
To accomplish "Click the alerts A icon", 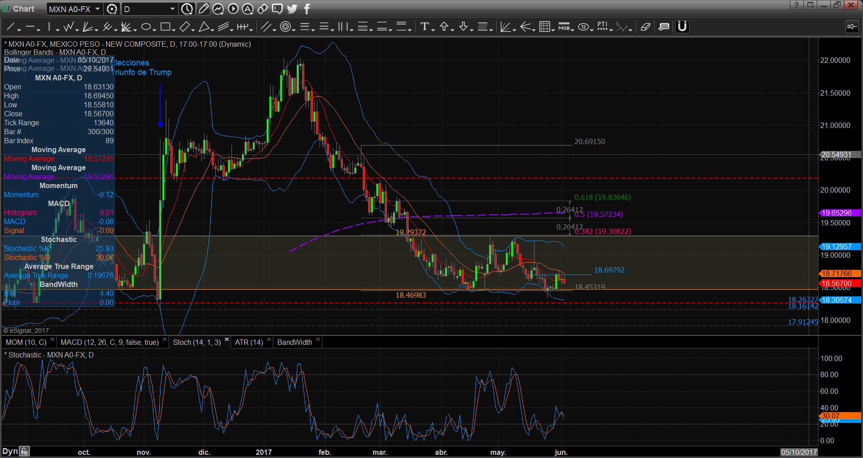I will [x=248, y=9].
